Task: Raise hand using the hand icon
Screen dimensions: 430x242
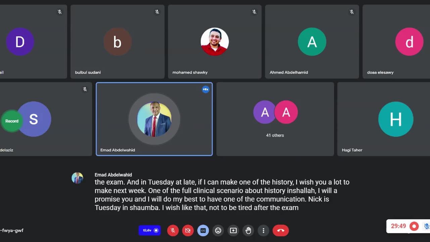Action: tap(248, 230)
